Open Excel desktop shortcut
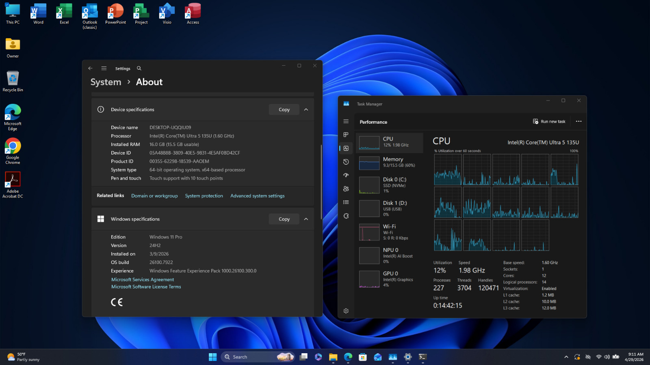This screenshot has height=365, width=650. (x=64, y=14)
